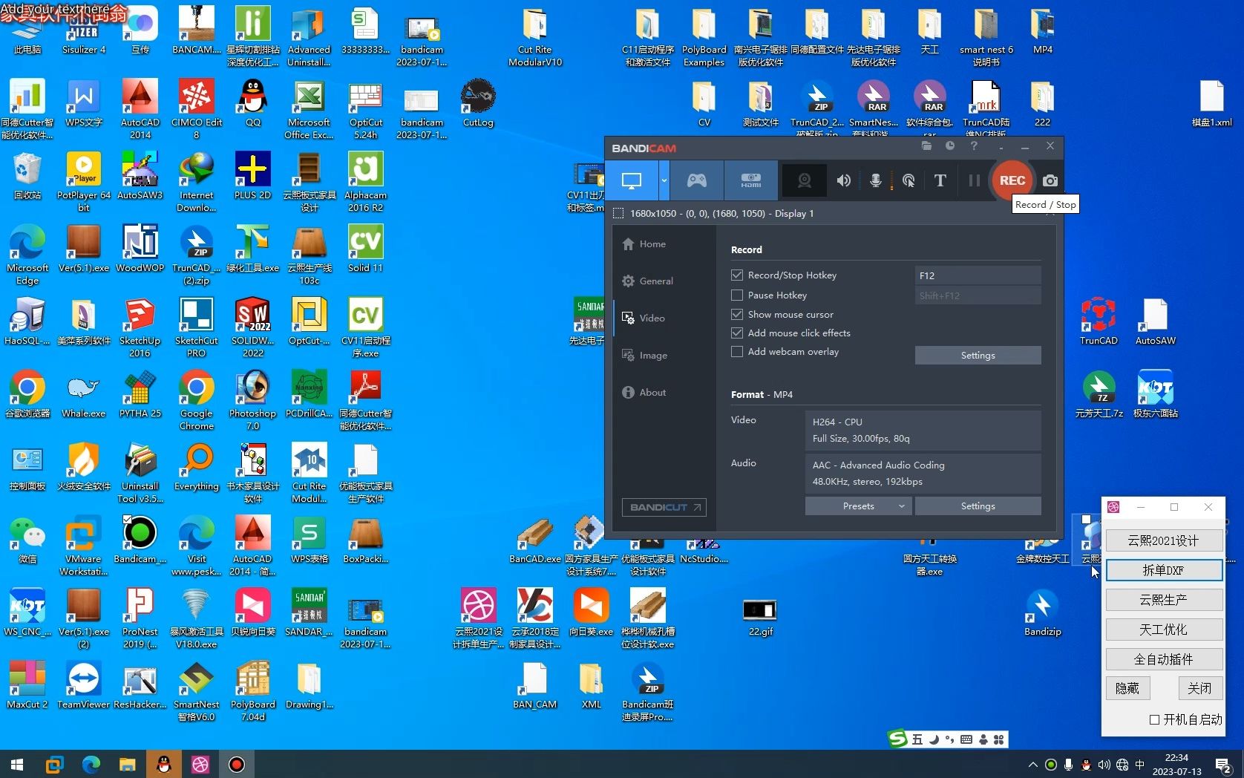Click the Shift+F12 pause hotkey field

click(978, 295)
